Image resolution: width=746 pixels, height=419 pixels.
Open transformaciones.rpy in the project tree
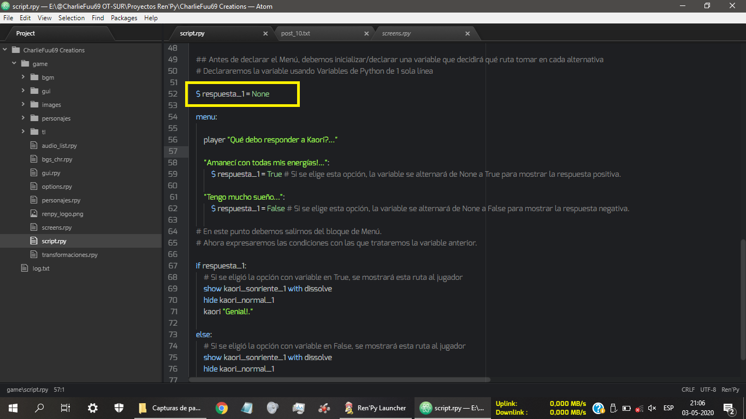coord(69,255)
